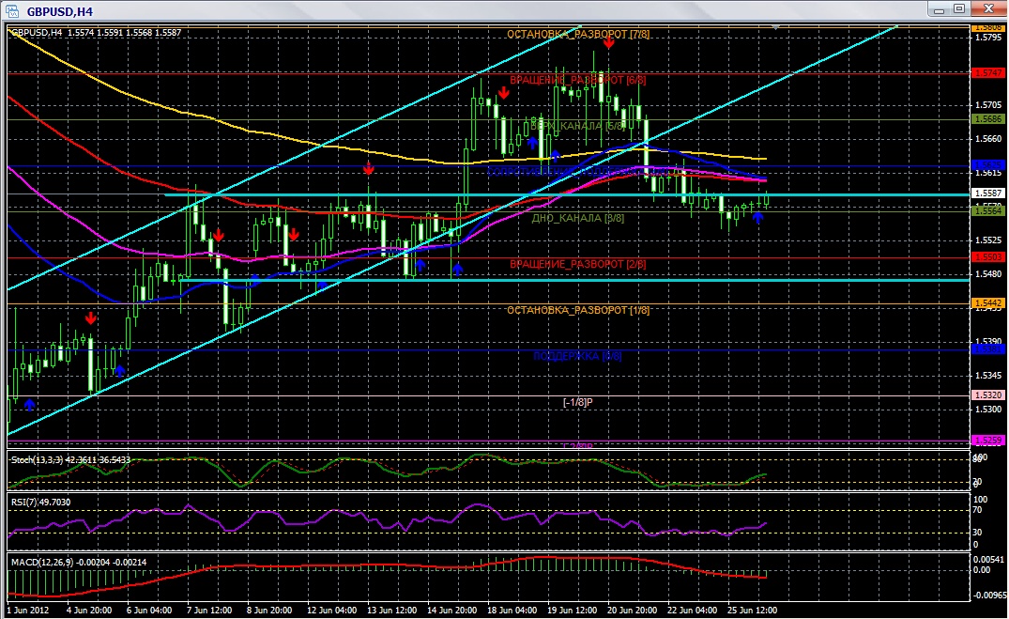
Task: Click the magenta 1.5259 price tag
Action: (x=987, y=441)
